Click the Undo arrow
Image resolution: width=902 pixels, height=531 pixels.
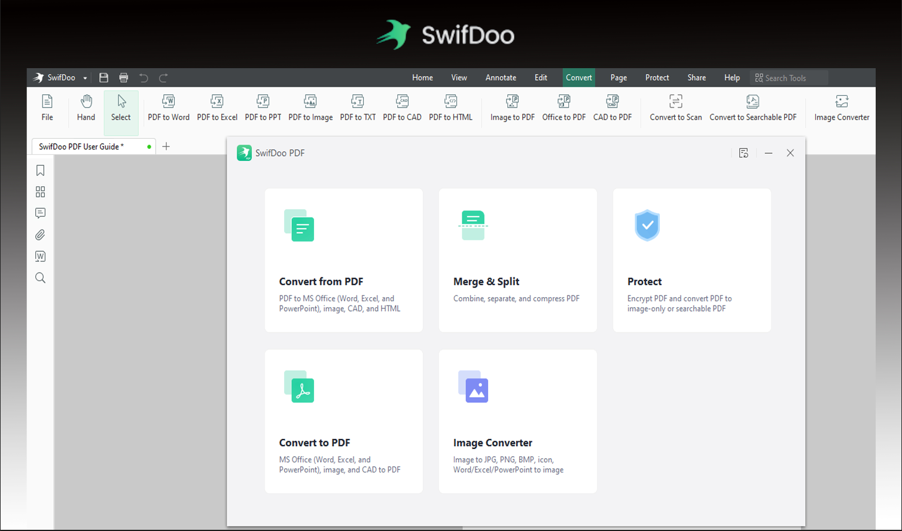tap(144, 78)
